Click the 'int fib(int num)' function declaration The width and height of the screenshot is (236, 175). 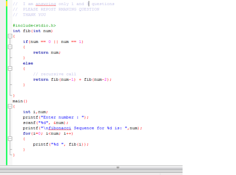pos(33,31)
